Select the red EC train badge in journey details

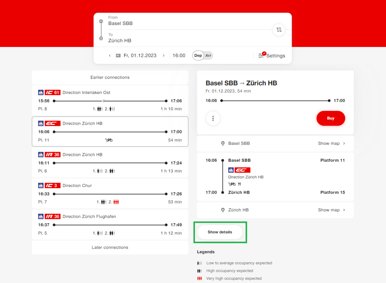242,170
